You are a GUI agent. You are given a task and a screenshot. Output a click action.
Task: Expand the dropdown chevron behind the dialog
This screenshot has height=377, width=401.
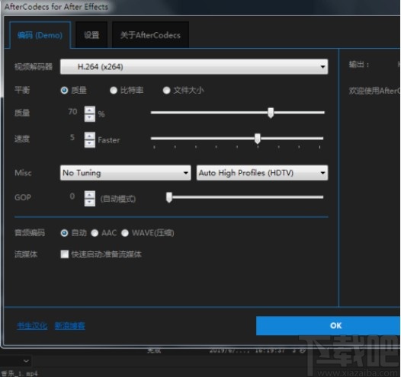[26, 361]
